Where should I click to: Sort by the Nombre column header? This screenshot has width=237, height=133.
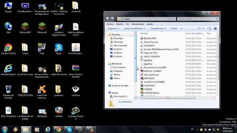click(144, 33)
